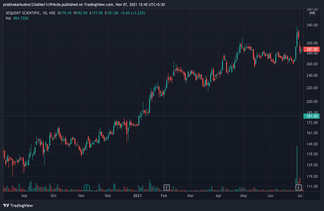Click the Jun label on time axis
This screenshot has width=324, height=211.
pos(270,196)
